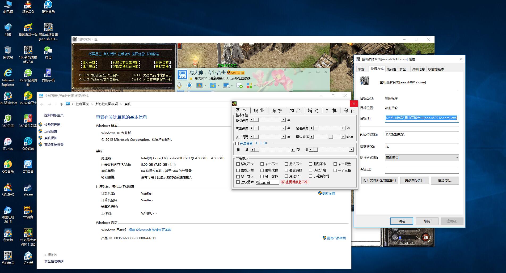Click right arrow of 移动速度 slider
This screenshot has width=506, height=273.
(283, 120)
